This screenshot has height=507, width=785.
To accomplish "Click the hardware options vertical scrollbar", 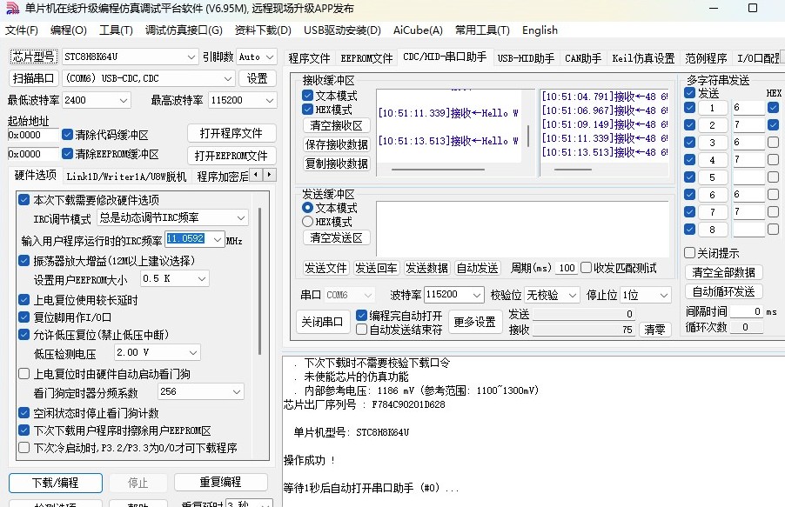I will pos(259,278).
